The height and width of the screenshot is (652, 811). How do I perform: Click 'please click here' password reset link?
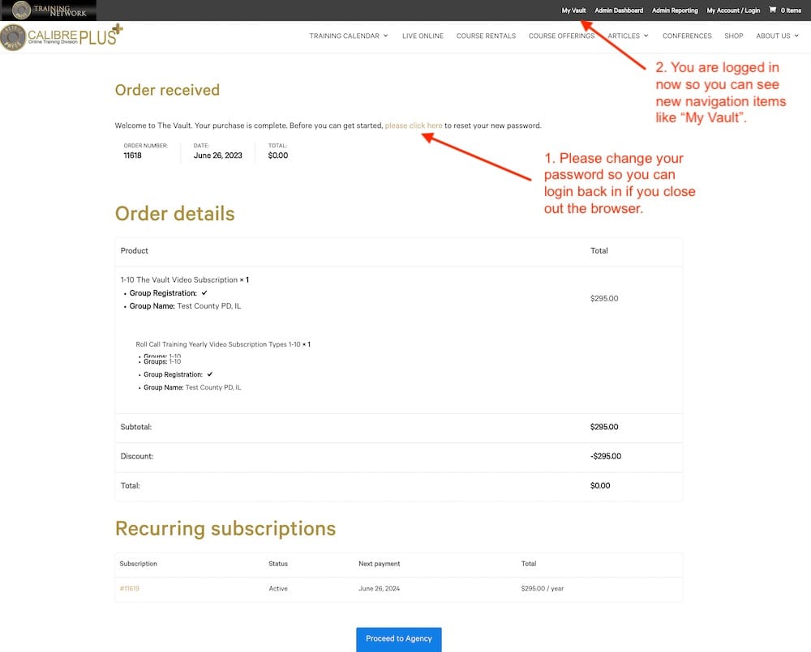coord(414,126)
